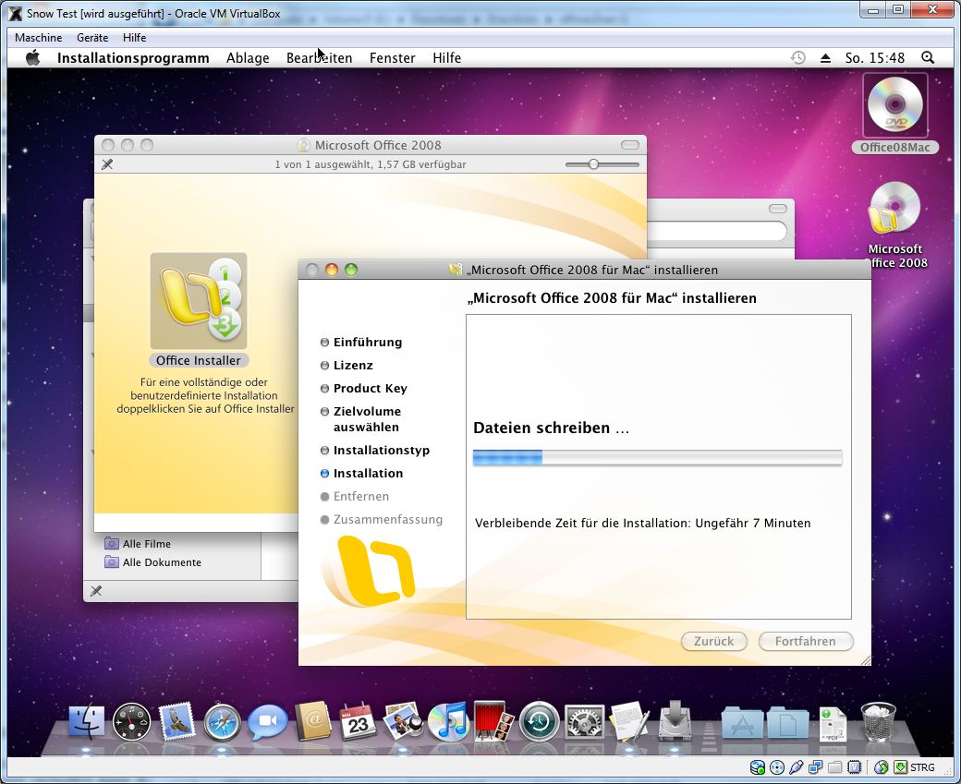Screen dimensions: 961x784
Task: Click the VirtualBox shared folders status icon
Action: (834, 766)
